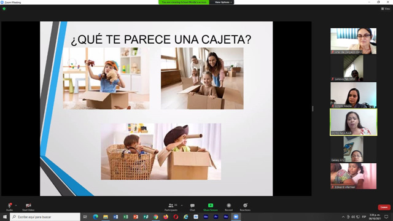Open the taskbar clock and date
This screenshot has height=221, width=393.
[x=375, y=217]
